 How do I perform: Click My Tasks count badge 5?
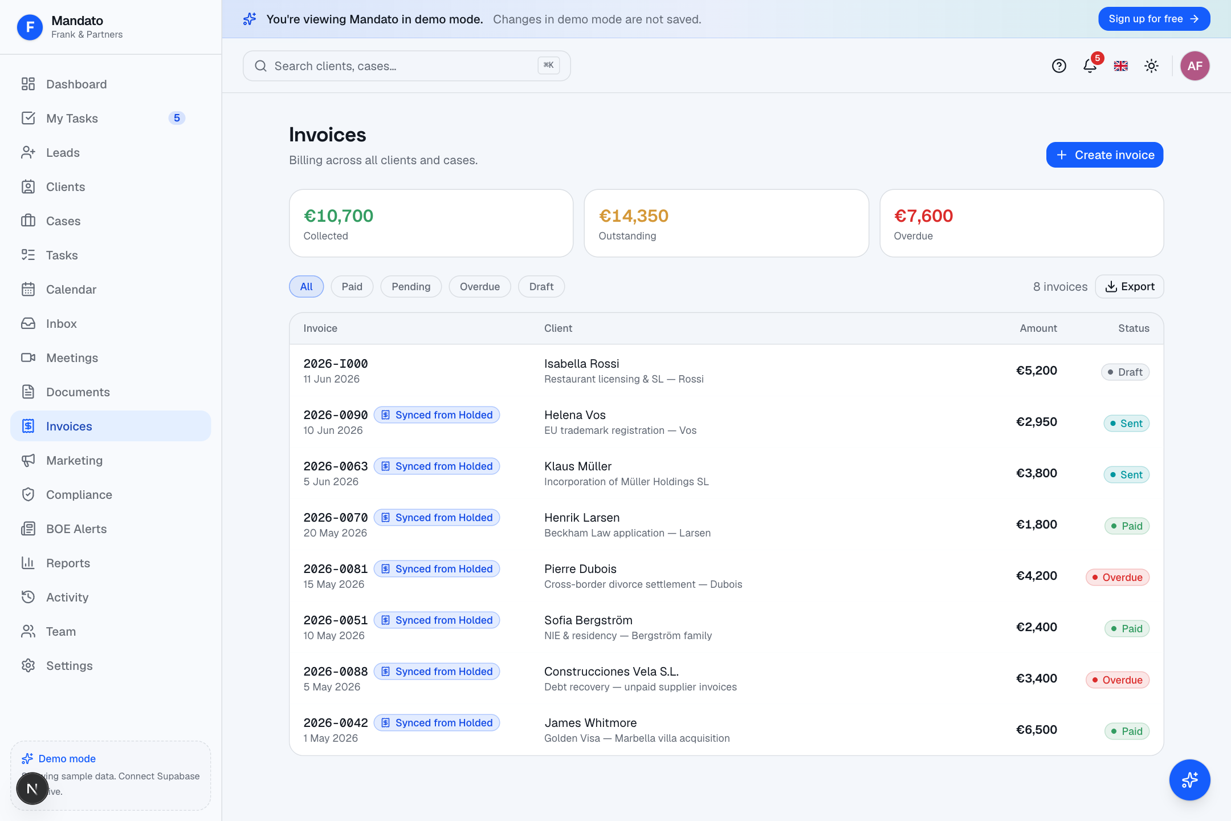click(177, 118)
